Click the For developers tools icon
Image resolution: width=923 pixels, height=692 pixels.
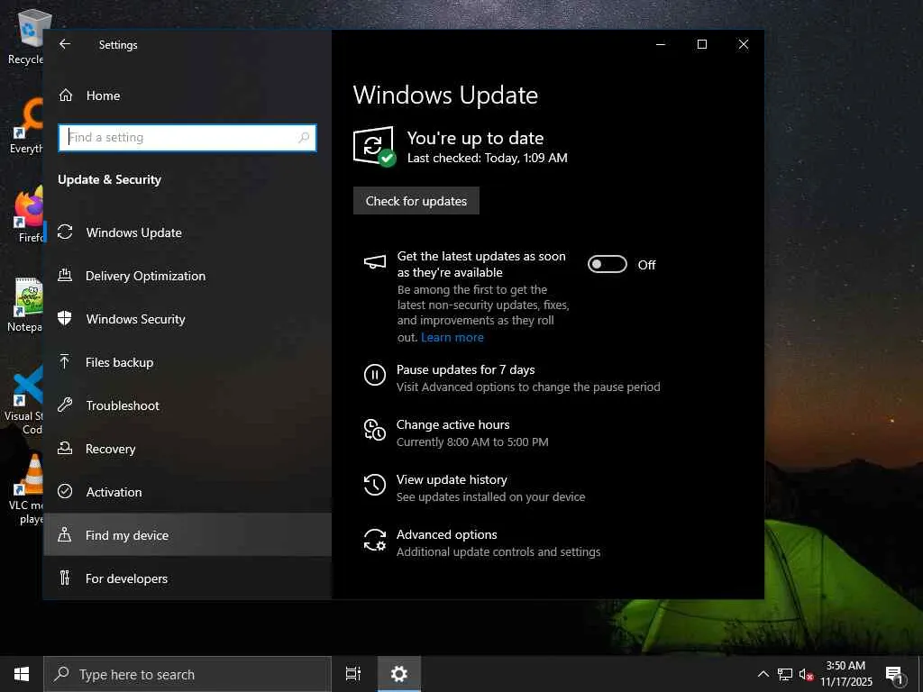(65, 578)
